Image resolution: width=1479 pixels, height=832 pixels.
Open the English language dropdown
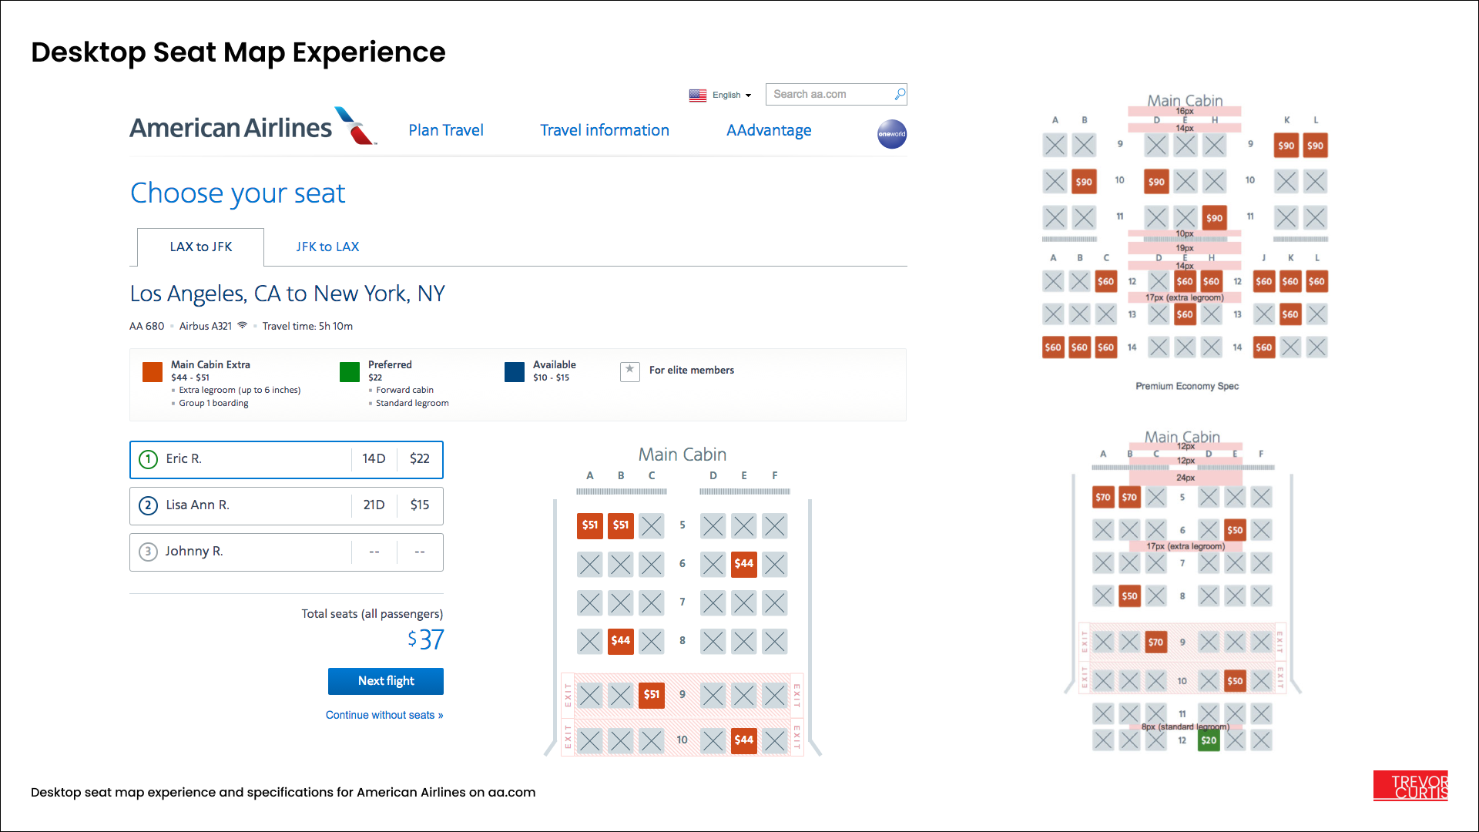[731, 96]
